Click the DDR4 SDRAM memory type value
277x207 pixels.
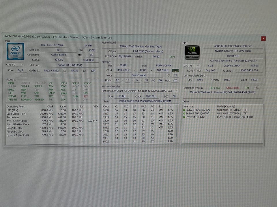point(164,66)
